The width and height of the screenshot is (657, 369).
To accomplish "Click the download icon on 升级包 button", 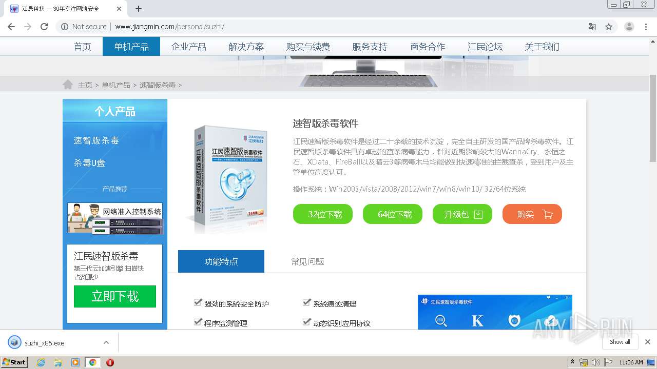I will (x=478, y=214).
